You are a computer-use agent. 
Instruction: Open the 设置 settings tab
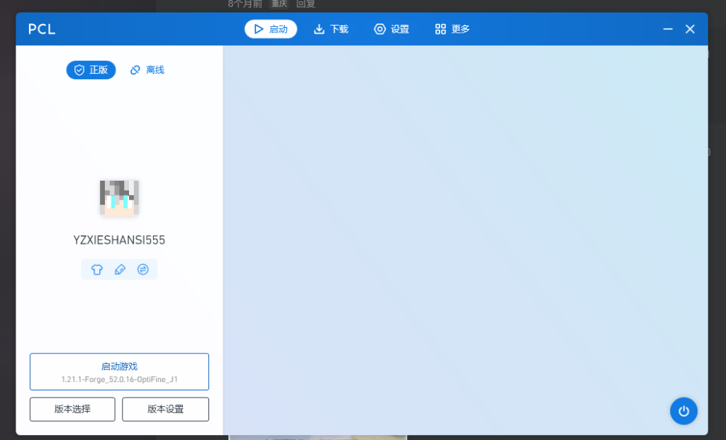click(x=391, y=29)
